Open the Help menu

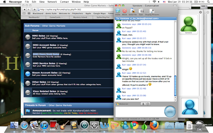click(86, 2)
